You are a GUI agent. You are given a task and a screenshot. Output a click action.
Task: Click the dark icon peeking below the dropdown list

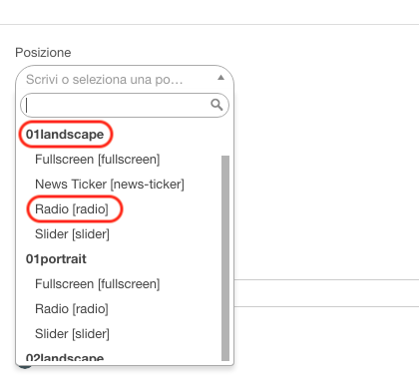25,367
